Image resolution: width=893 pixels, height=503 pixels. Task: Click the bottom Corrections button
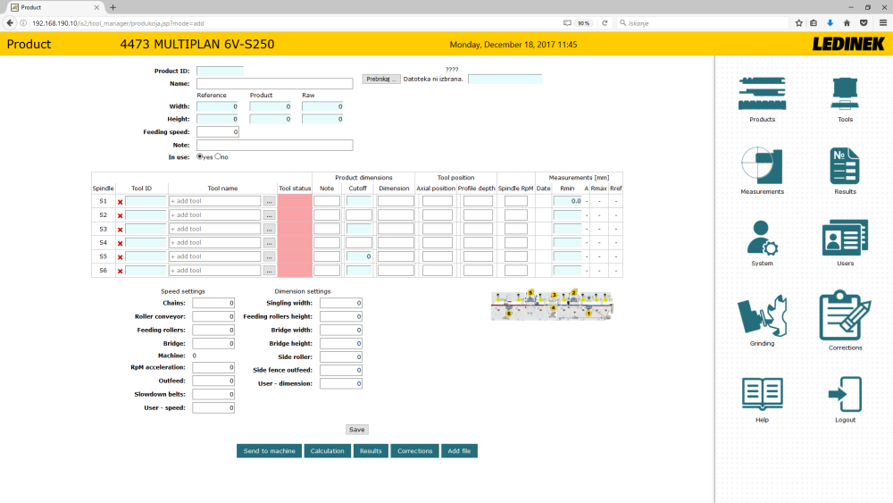click(x=415, y=451)
